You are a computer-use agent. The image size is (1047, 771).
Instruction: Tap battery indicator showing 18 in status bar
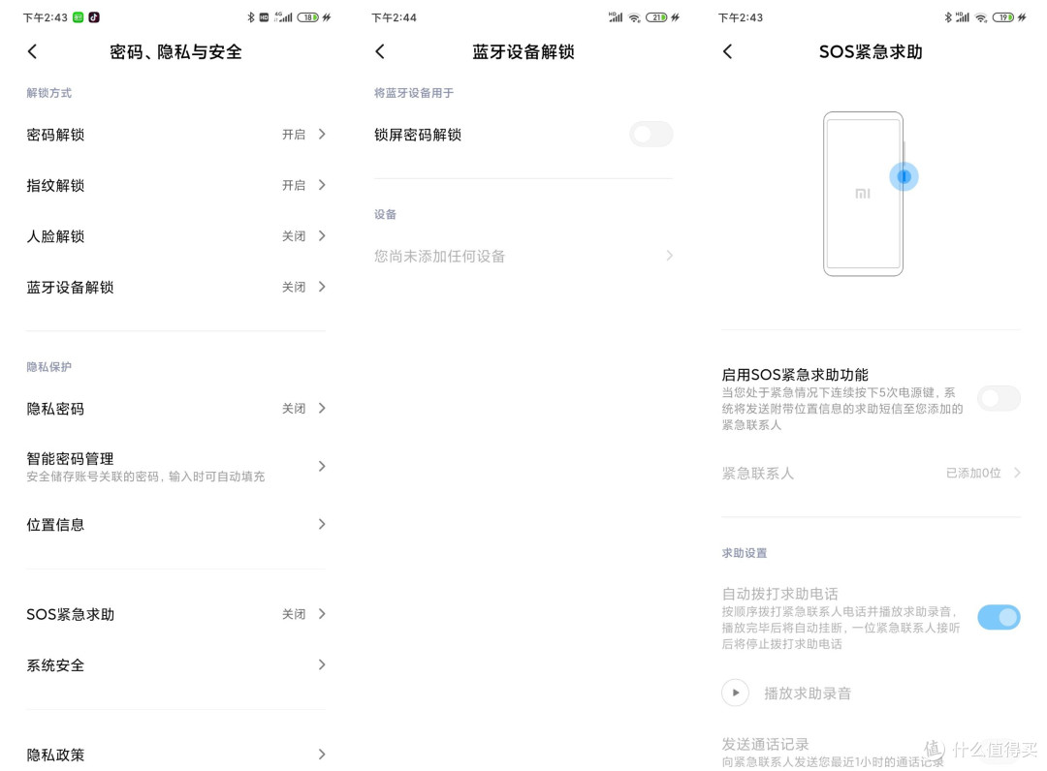[308, 17]
